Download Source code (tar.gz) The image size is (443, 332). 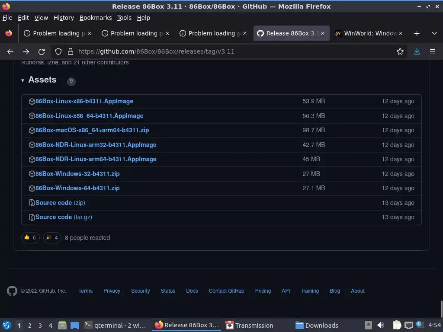[x=64, y=217]
